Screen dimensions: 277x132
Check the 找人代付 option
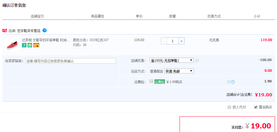[x=229, y=107]
